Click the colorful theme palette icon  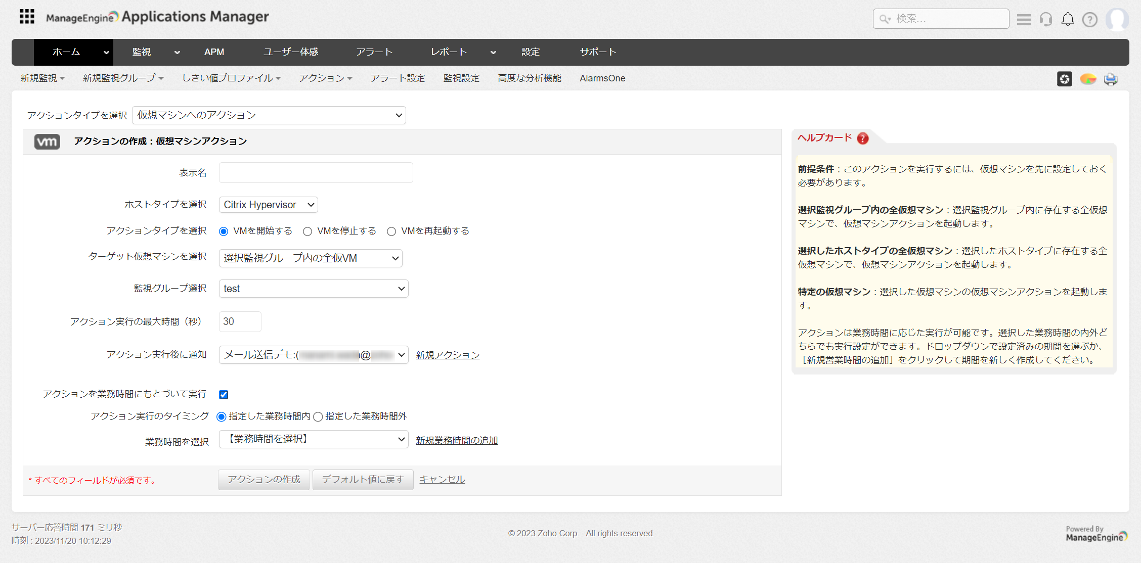click(1087, 79)
